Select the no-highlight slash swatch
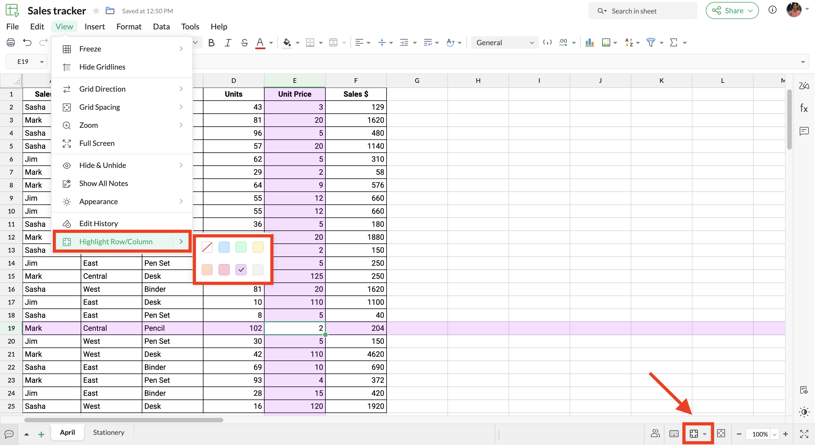This screenshot has width=815, height=445. point(207,247)
